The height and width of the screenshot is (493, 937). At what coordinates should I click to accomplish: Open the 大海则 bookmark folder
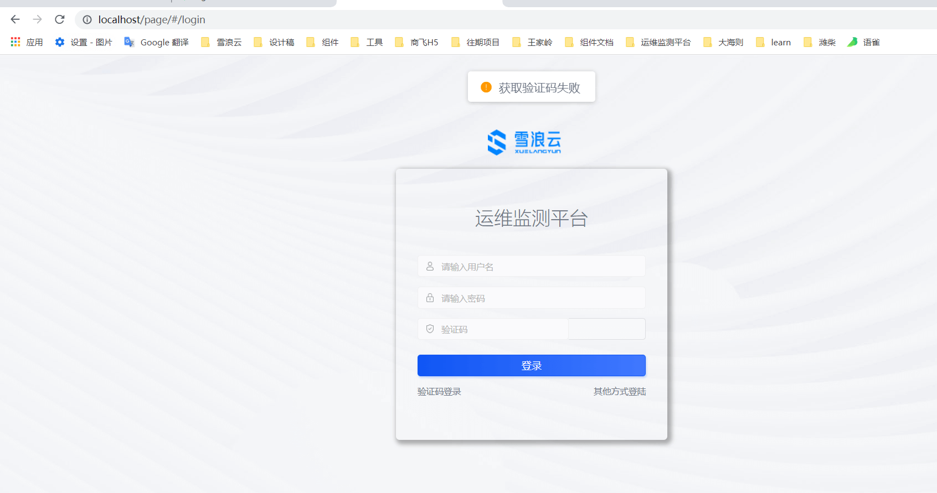pos(723,42)
